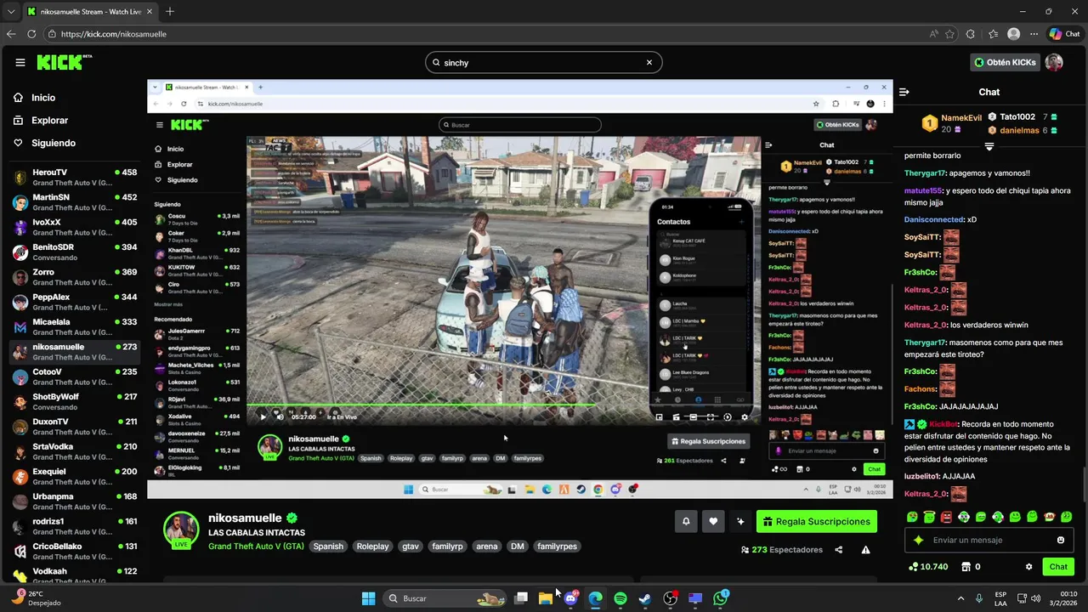Share the stream via share icon
1088x612 pixels.
coord(839,550)
